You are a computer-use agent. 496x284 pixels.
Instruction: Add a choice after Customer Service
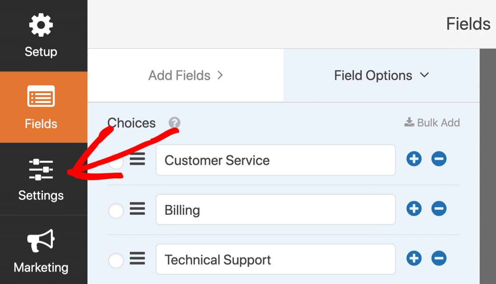pos(414,159)
